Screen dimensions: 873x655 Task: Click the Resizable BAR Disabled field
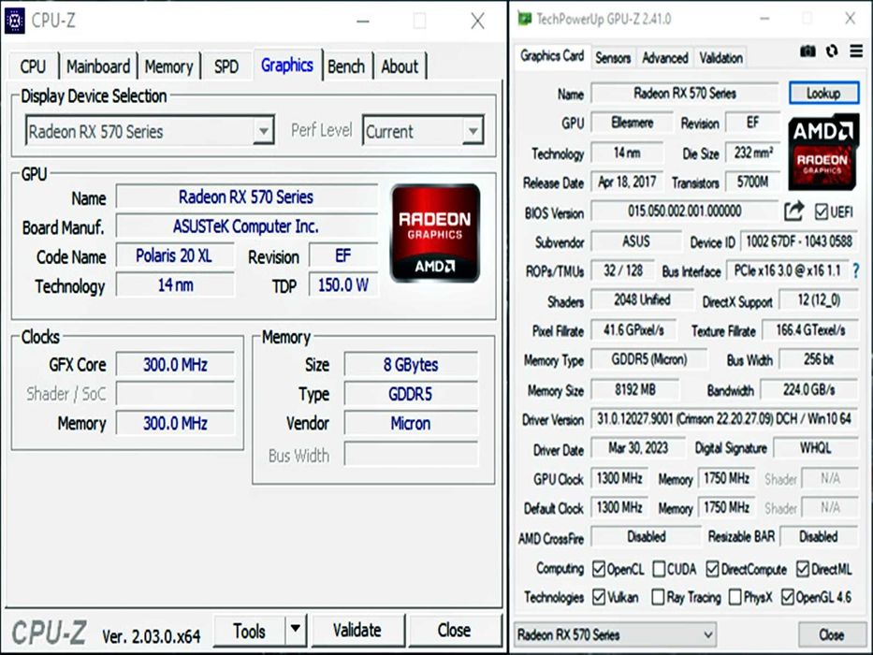[x=819, y=537]
